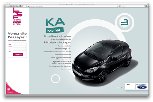Click the toolbar icon right of search field
This screenshot has width=153, height=102.
click(x=147, y=6)
